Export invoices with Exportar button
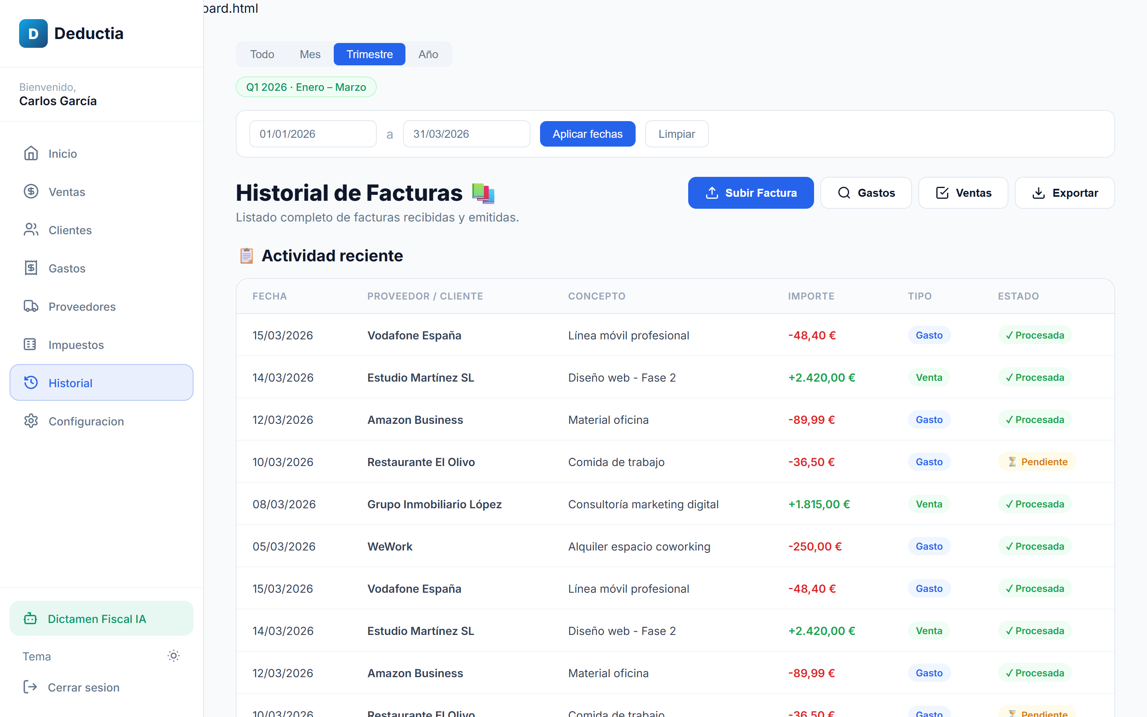The height and width of the screenshot is (717, 1147). [1065, 192]
